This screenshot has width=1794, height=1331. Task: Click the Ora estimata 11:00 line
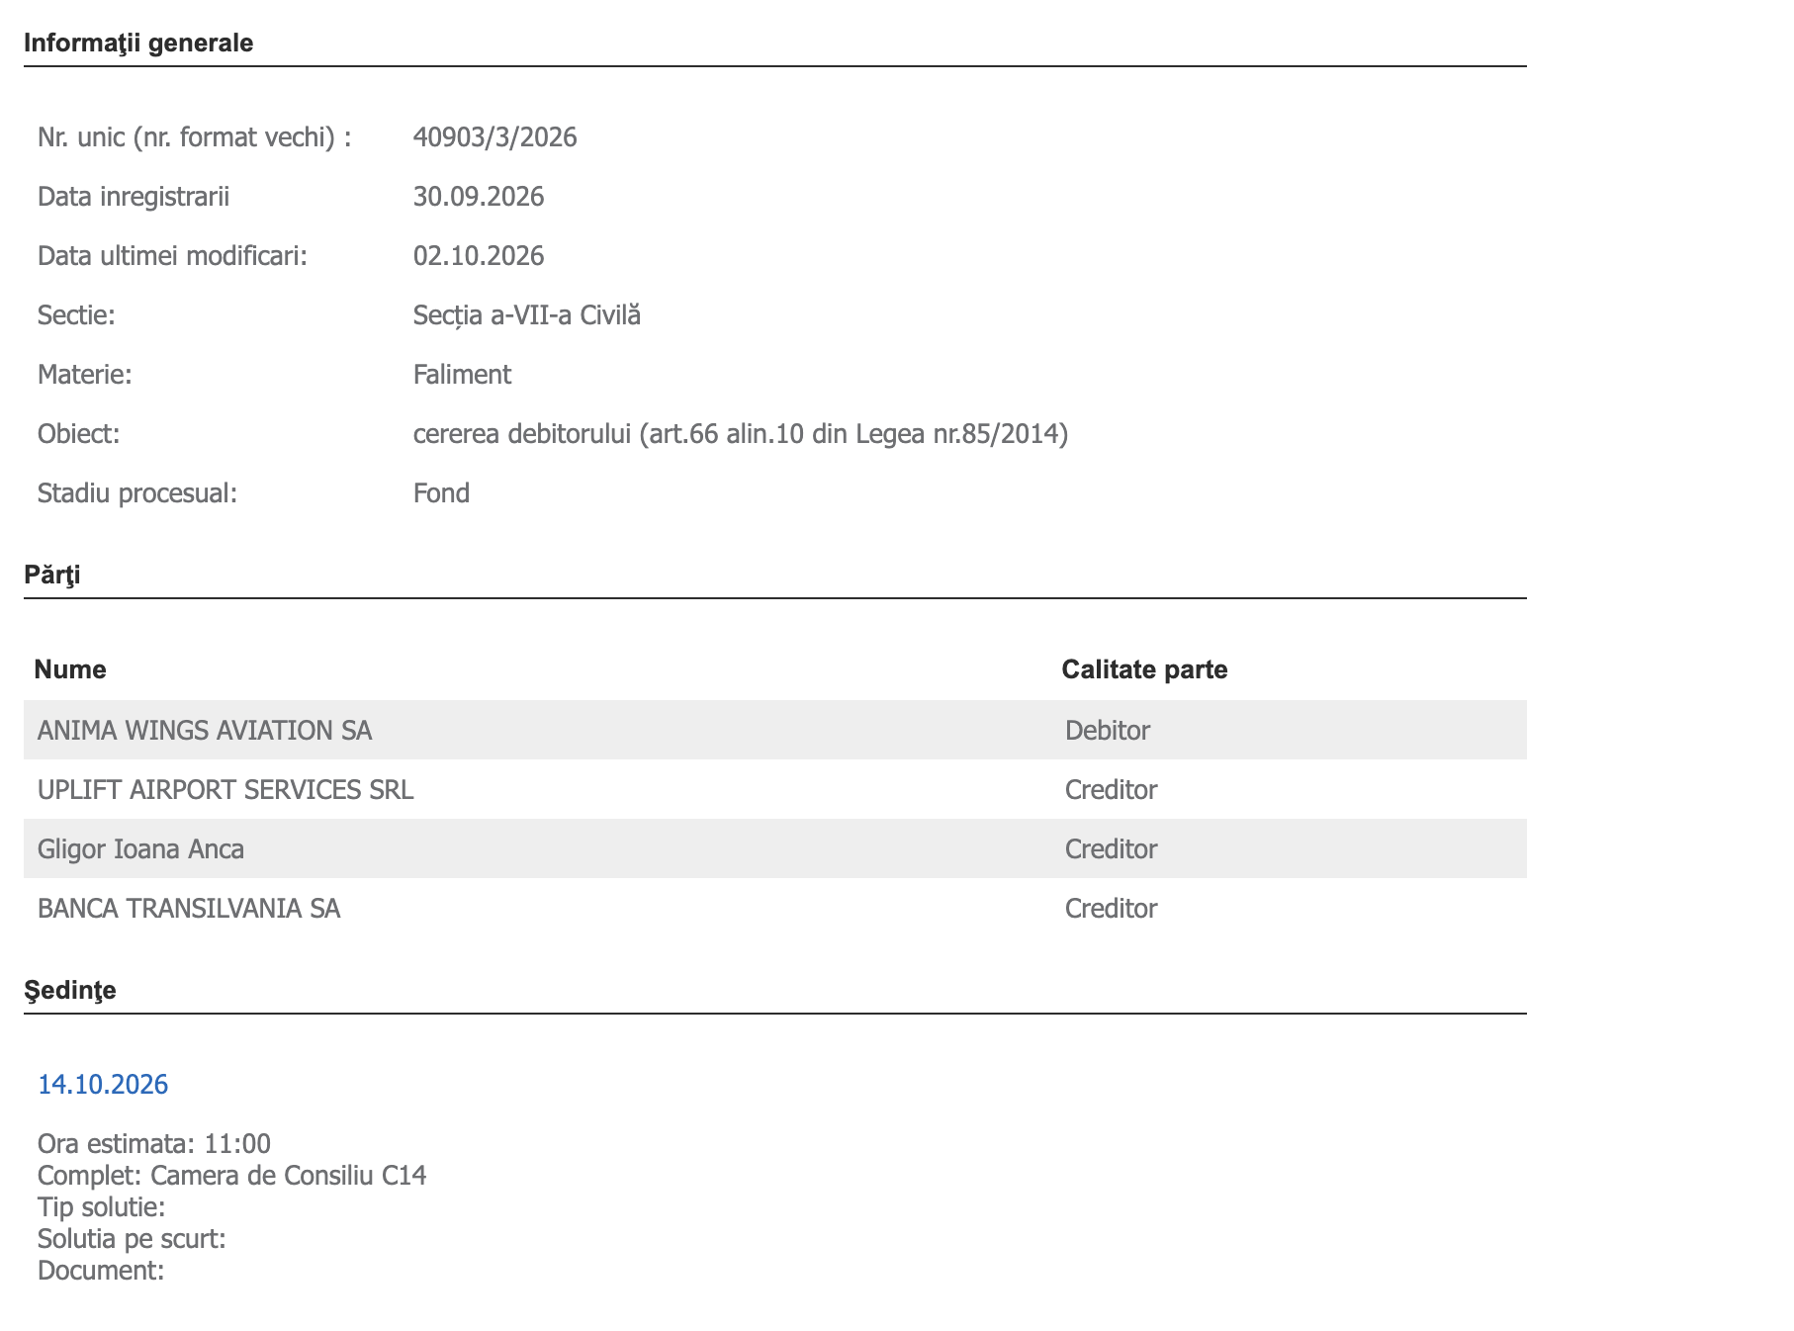154,1143
